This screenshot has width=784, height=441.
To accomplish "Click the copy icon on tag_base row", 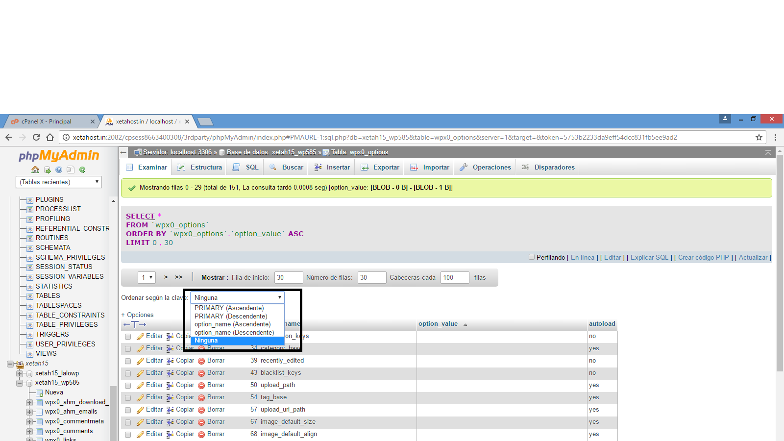I will [170, 397].
